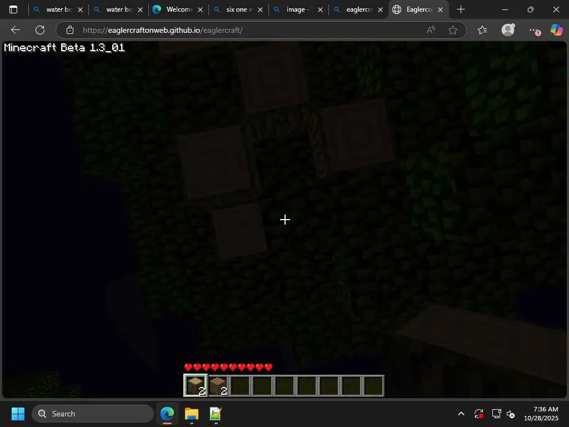Reload the Eaglercraft page

(x=40, y=30)
